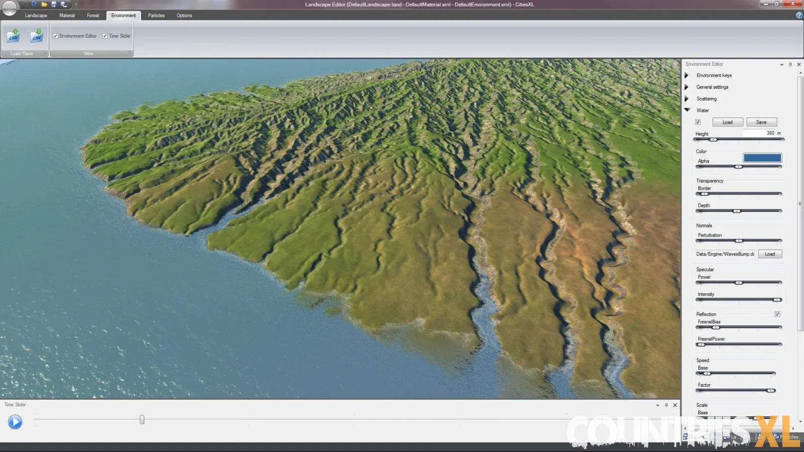Expand the Environment keys section
The image size is (804, 452).
(686, 75)
